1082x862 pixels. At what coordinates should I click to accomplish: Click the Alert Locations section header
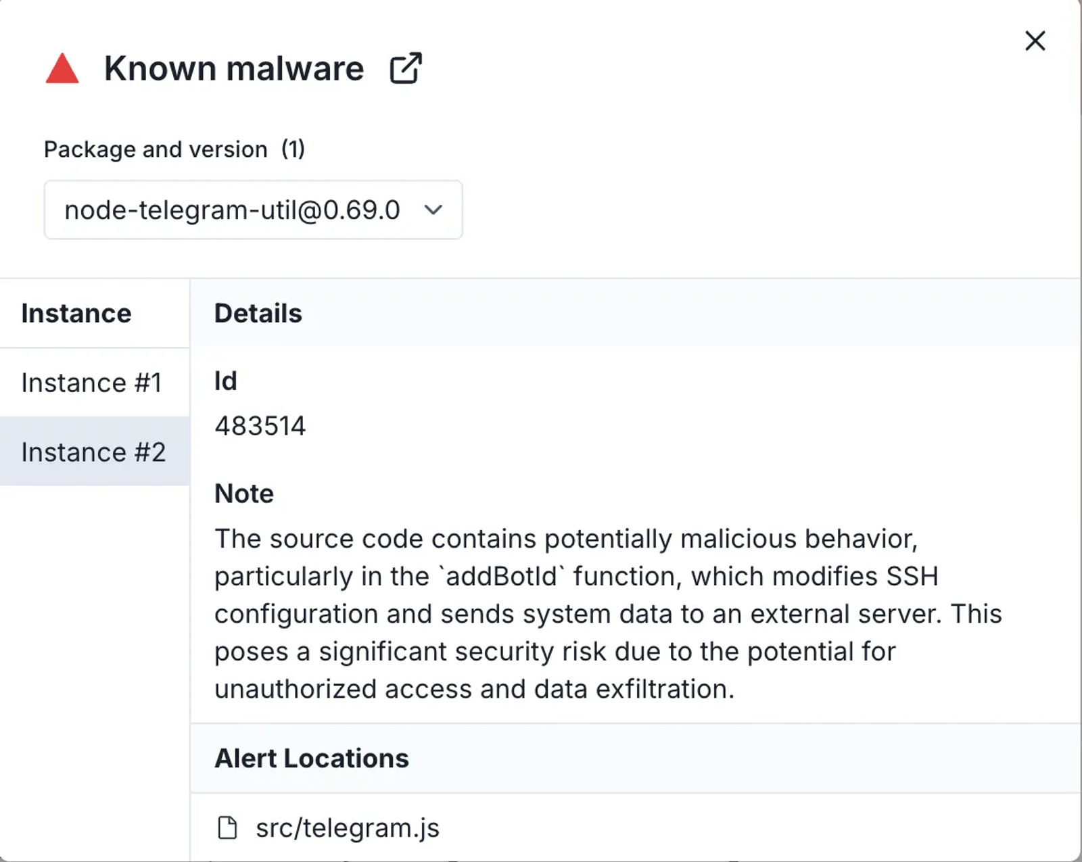pyautogui.click(x=312, y=759)
